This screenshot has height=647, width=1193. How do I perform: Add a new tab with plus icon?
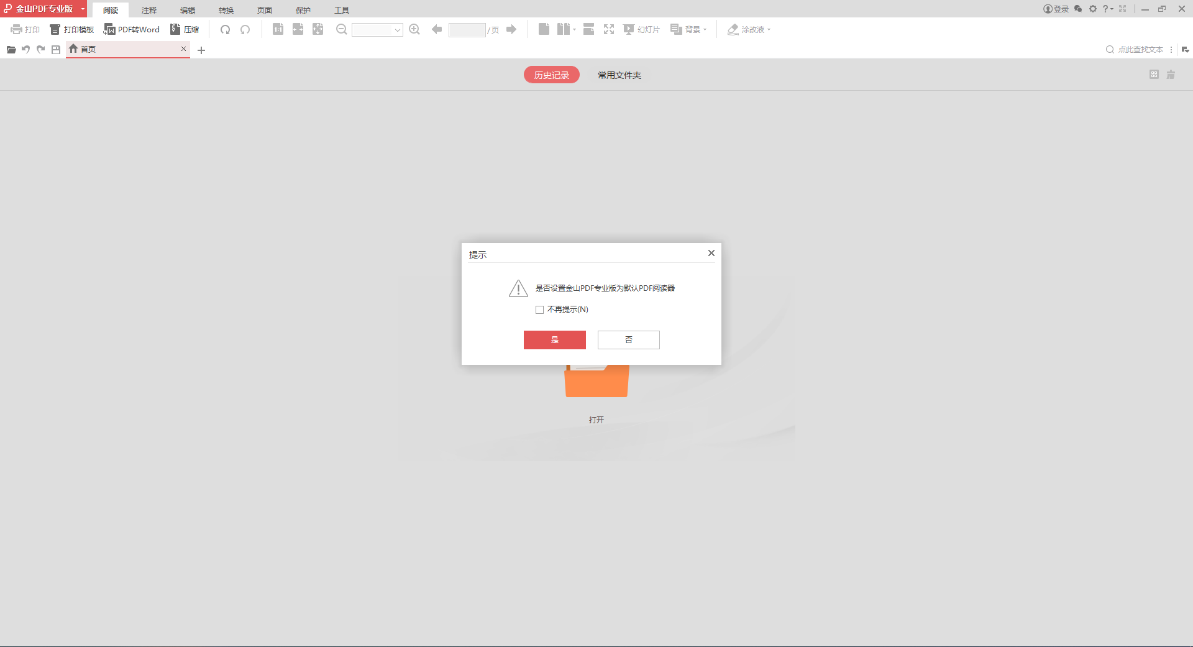click(201, 50)
